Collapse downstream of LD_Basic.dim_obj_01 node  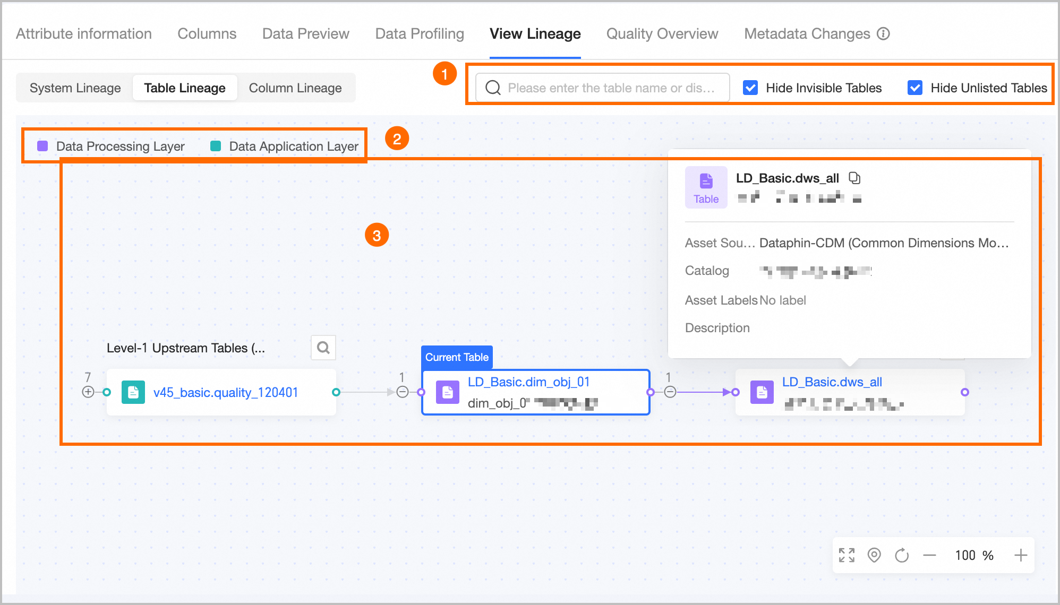[x=670, y=392]
